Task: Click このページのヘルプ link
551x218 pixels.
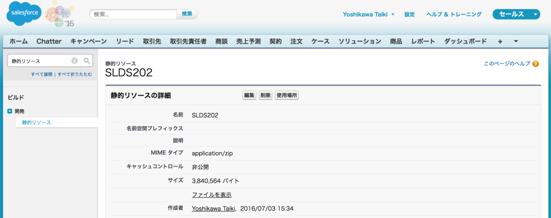Action: point(507,64)
